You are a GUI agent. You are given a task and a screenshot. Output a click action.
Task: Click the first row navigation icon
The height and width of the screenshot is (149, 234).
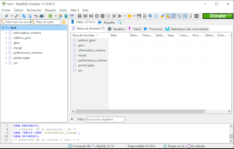tap(85, 16)
